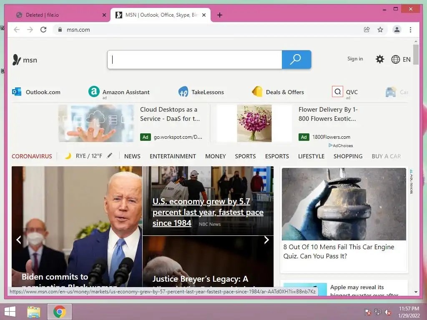This screenshot has height=320, width=427.
Task: Read the Biden commits to nominating story
Action: [x=77, y=227]
